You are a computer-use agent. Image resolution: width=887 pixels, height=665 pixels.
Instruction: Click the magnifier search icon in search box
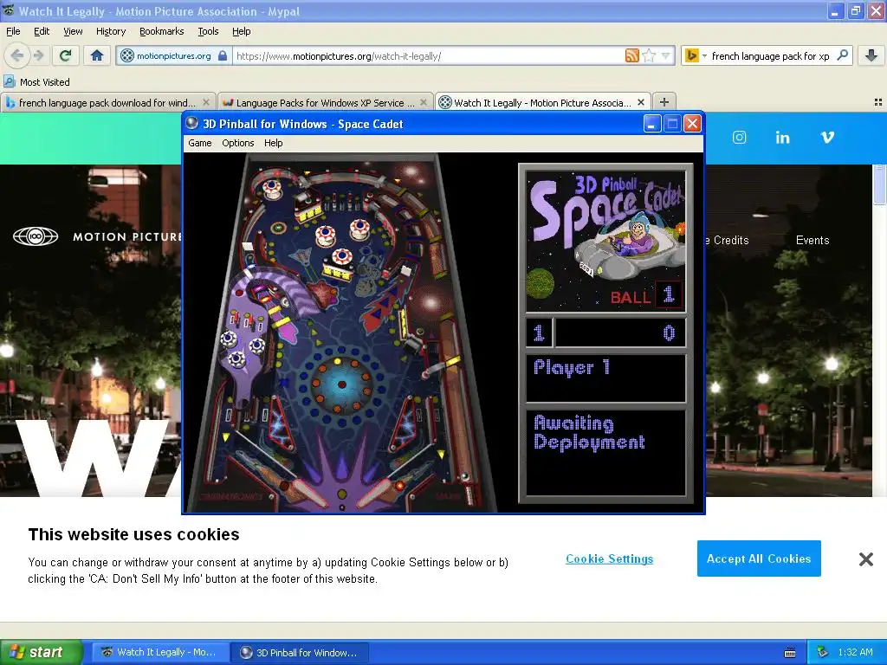tap(842, 55)
